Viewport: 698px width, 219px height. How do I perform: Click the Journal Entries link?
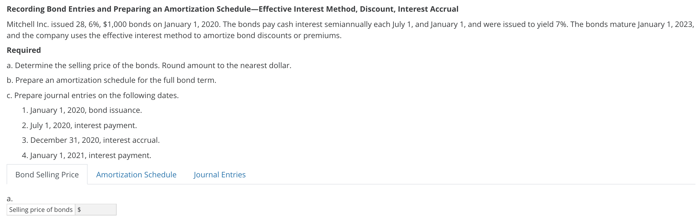point(219,175)
